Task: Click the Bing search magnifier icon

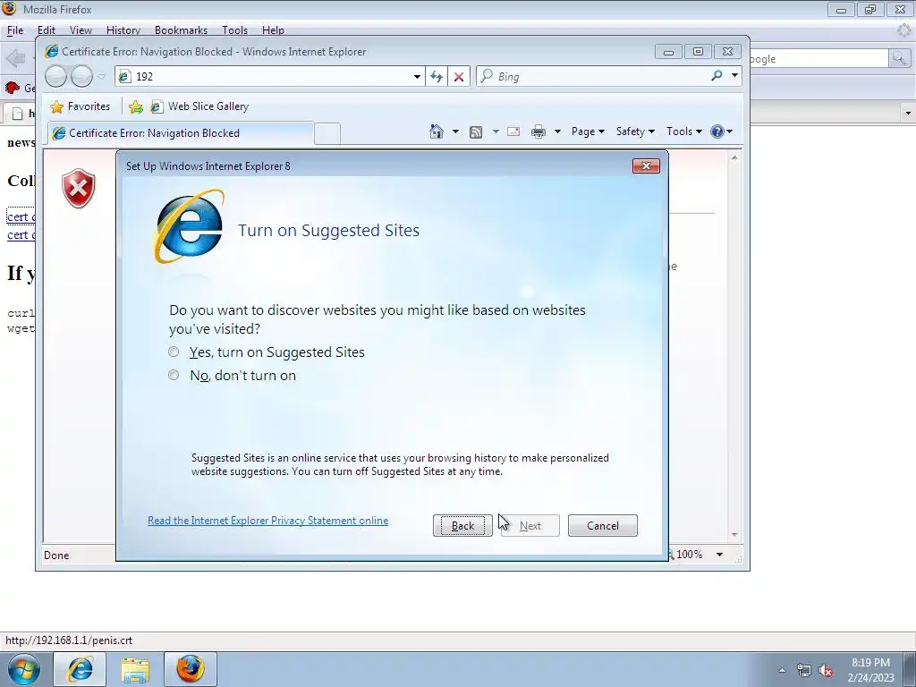Action: 717,76
